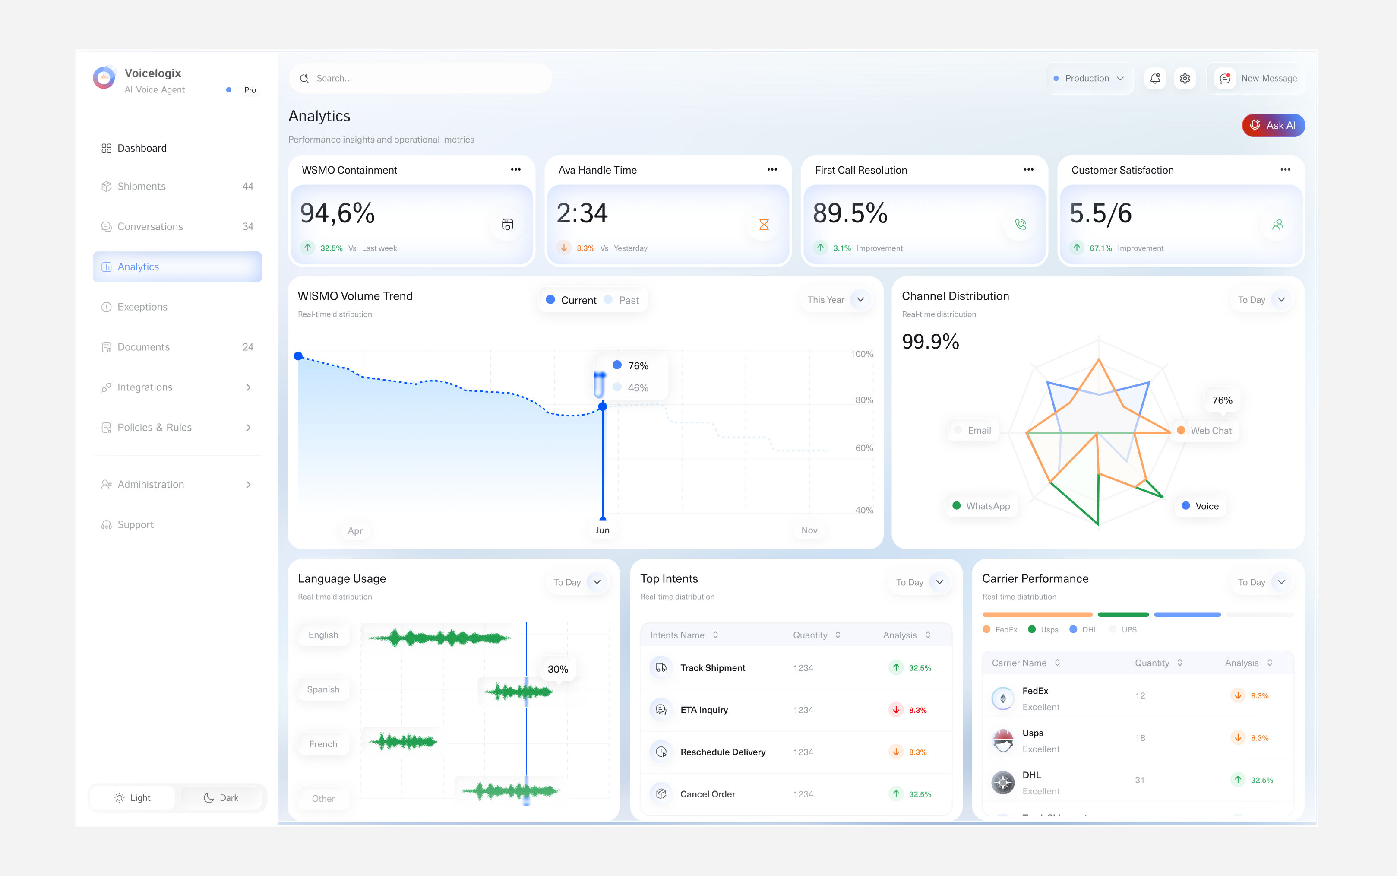Open Ava Handle Time three-dot menu
The height and width of the screenshot is (876, 1397).
pos(772,170)
